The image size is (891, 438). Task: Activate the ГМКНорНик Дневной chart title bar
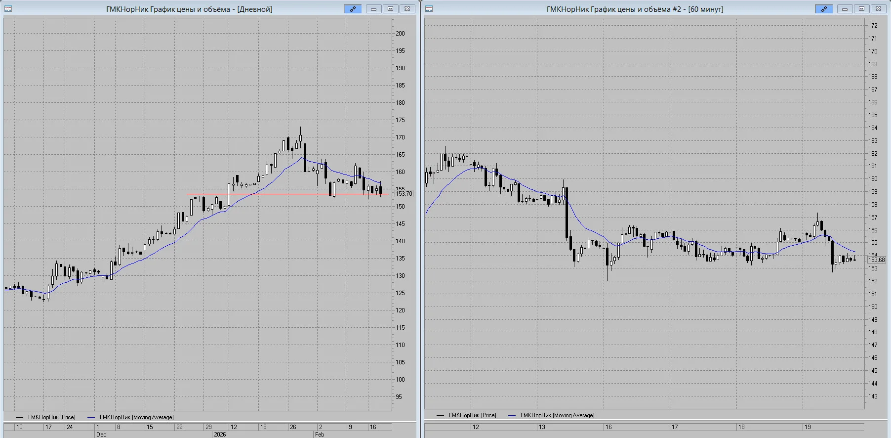[x=189, y=9]
